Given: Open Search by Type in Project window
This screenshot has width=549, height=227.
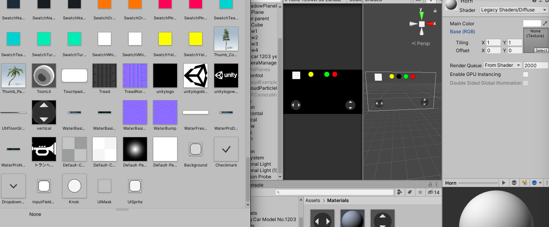Looking at the screenshot, I should click(x=399, y=192).
